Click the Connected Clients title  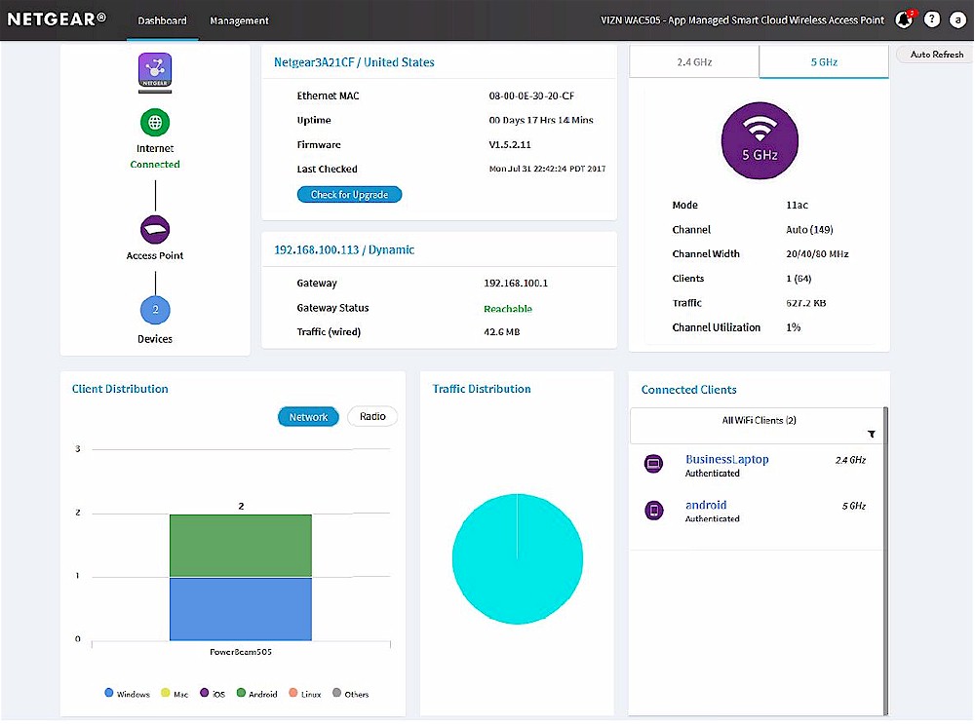689,390
